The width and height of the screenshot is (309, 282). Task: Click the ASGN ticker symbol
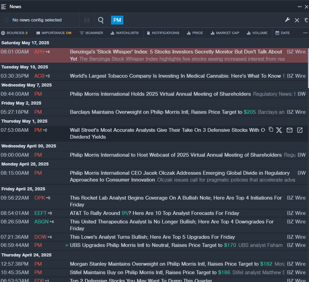click(41, 222)
